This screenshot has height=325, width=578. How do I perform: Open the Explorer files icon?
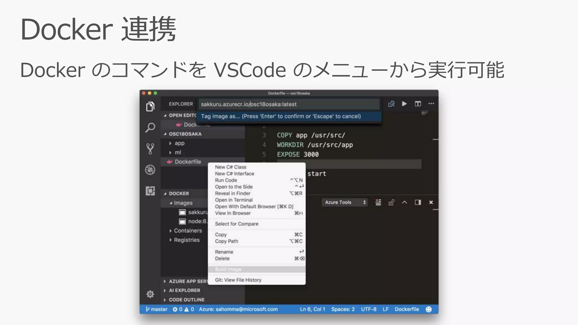click(150, 107)
